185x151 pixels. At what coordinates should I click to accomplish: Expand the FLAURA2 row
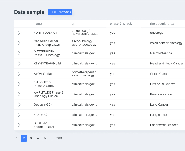[x=19, y=115]
